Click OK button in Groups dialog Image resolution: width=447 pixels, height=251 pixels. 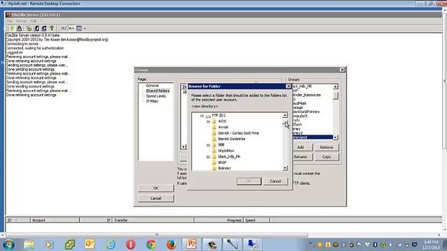pos(156,188)
